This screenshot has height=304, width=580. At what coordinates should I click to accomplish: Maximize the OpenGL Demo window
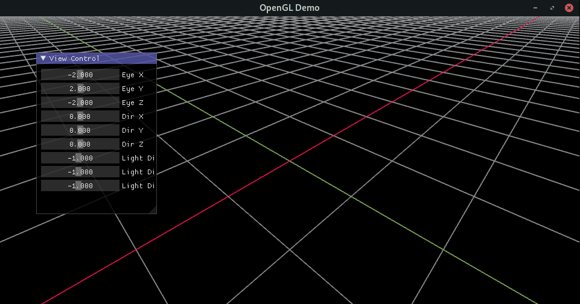point(552,8)
